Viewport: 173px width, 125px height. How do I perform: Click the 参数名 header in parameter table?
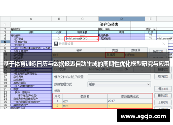pyautogui.click(x=85, y=96)
